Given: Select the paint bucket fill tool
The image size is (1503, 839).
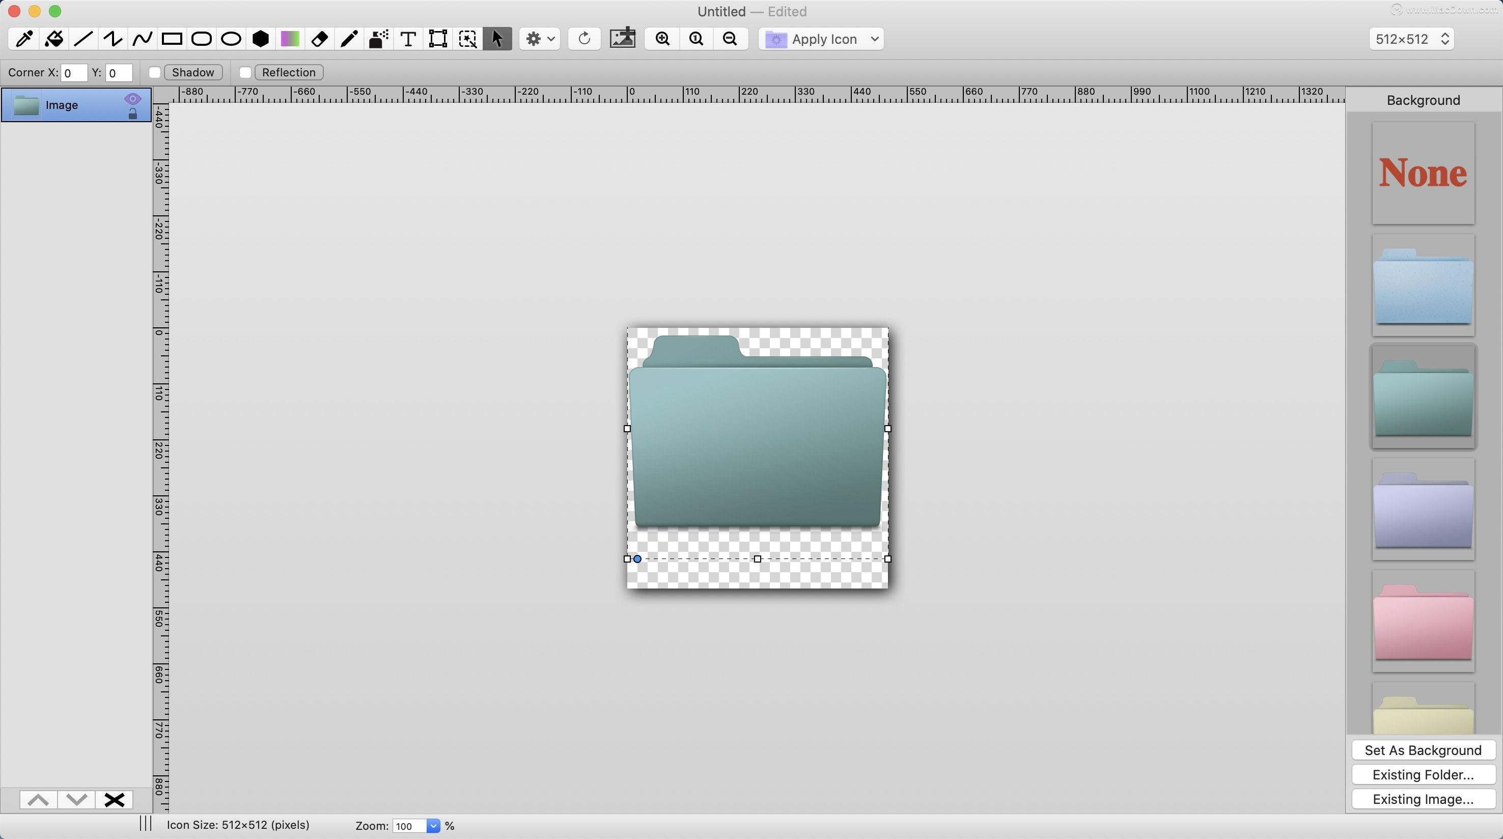Looking at the screenshot, I should pyautogui.click(x=53, y=39).
